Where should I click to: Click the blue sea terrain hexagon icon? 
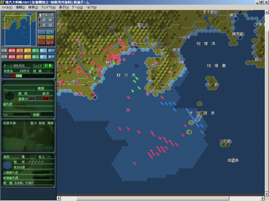(x=8, y=165)
